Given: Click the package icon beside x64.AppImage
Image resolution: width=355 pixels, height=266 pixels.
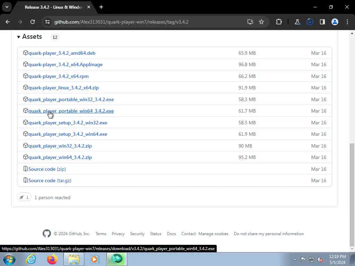Looking at the screenshot, I should pos(26,64).
